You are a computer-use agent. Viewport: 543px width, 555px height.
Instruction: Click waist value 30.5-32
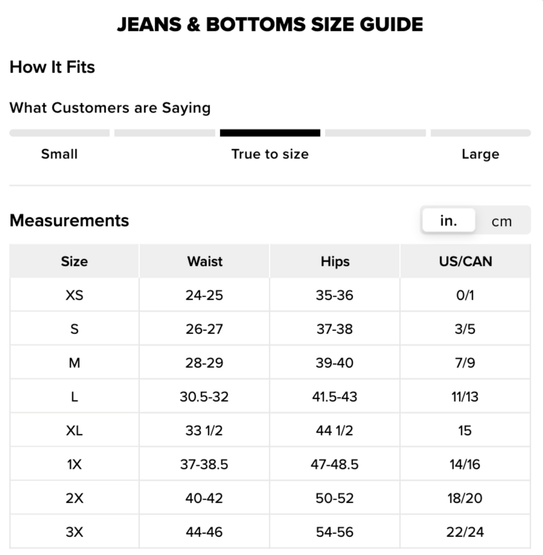click(204, 396)
